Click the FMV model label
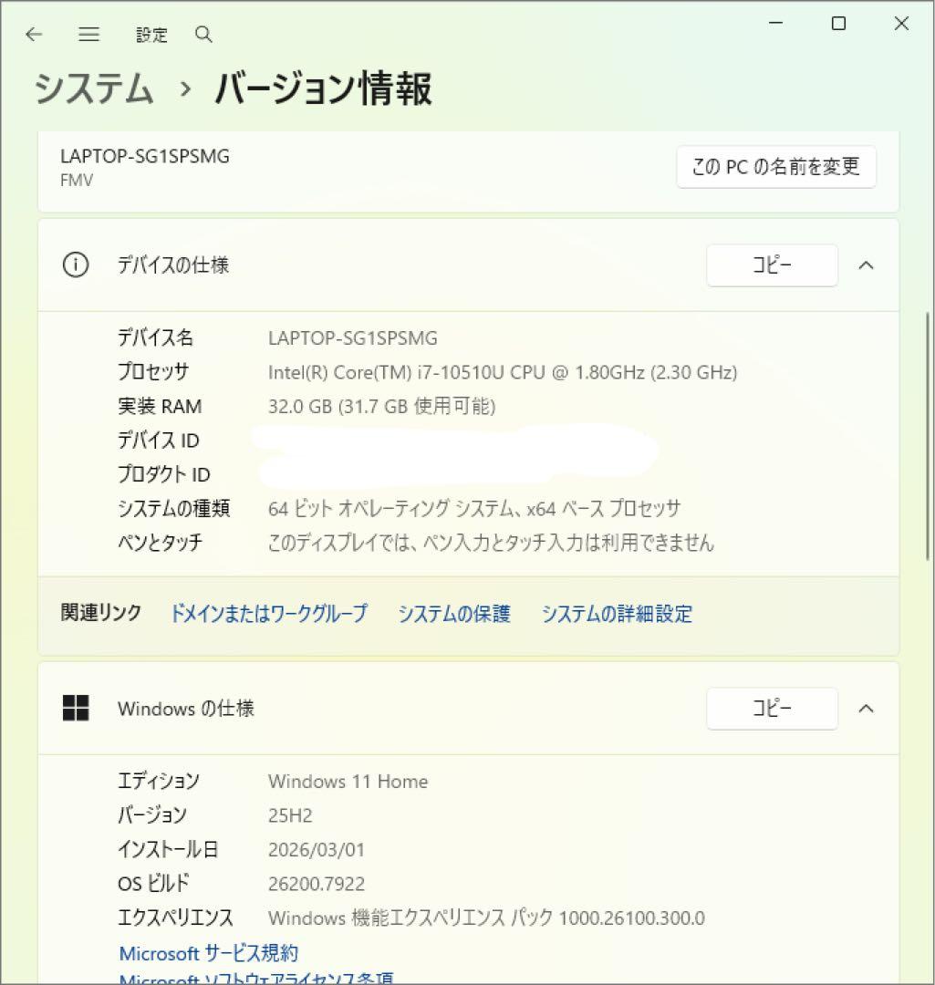The image size is (935, 985). point(77,181)
